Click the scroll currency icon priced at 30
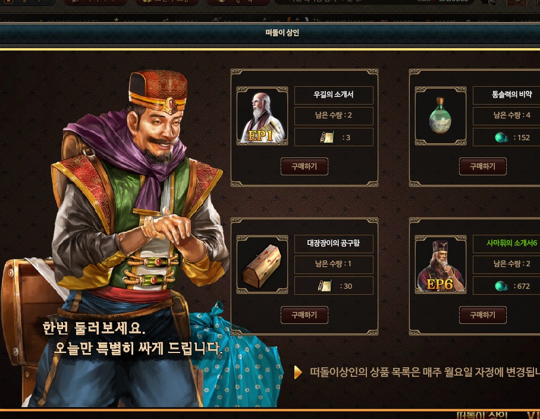 325,286
